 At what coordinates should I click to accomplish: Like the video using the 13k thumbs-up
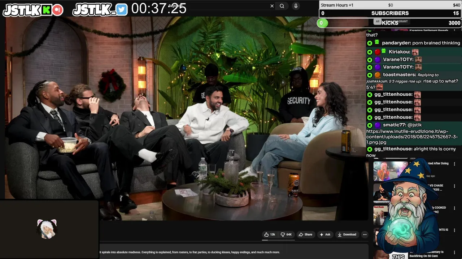point(270,235)
